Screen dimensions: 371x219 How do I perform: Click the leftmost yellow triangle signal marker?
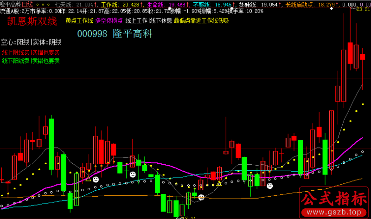88,178
